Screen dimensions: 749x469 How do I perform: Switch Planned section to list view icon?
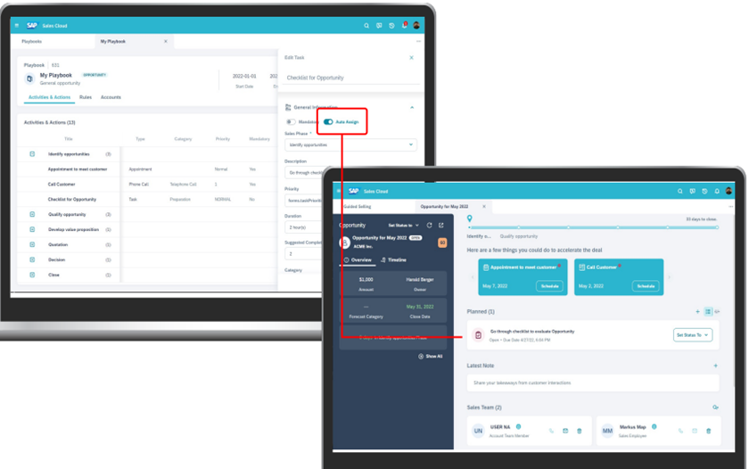tap(708, 311)
